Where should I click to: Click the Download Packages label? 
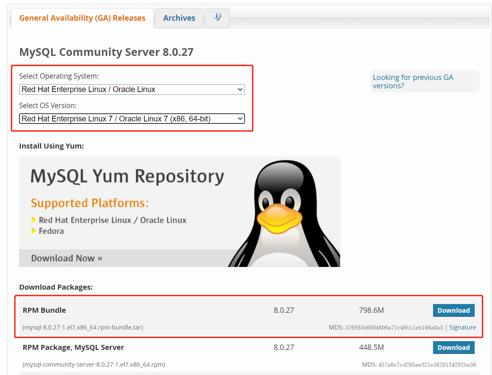56,287
